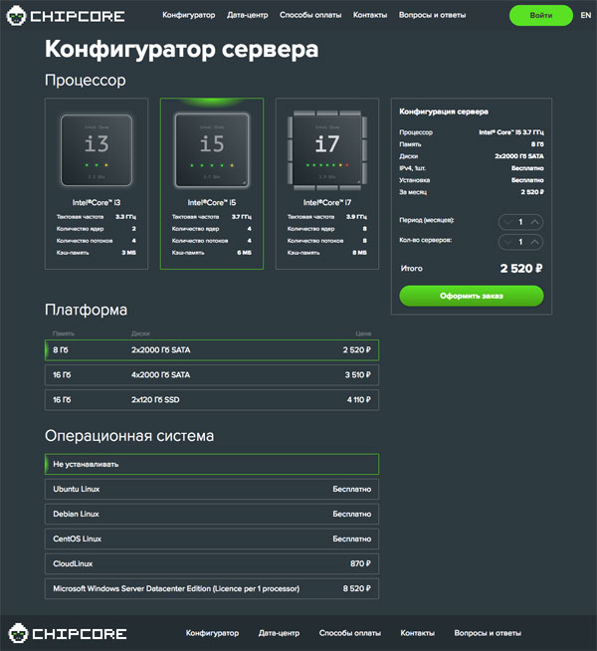Open Способы оплаты in the footer

[349, 633]
